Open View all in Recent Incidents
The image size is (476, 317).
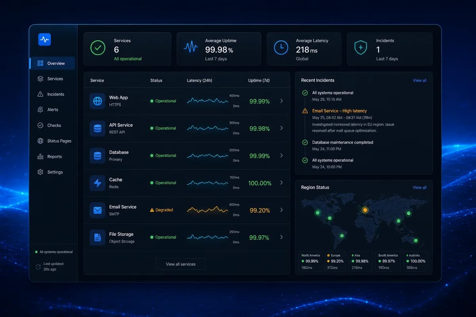coord(420,80)
